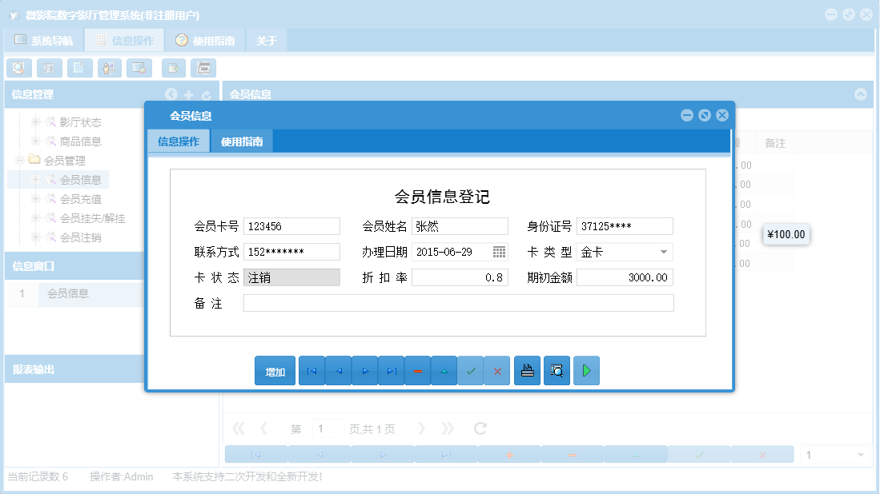Open the 卡类型 dropdown showing 金卡
Screen dimensions: 880x494
point(664,252)
